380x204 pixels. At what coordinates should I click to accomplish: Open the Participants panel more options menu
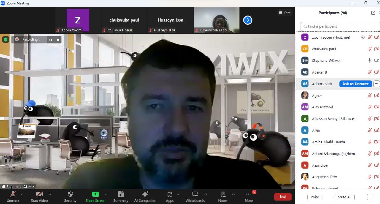coord(370,197)
